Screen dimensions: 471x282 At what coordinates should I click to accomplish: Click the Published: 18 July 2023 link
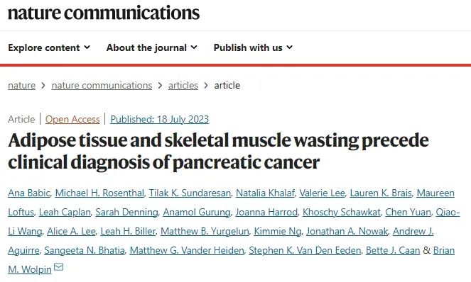click(160, 119)
